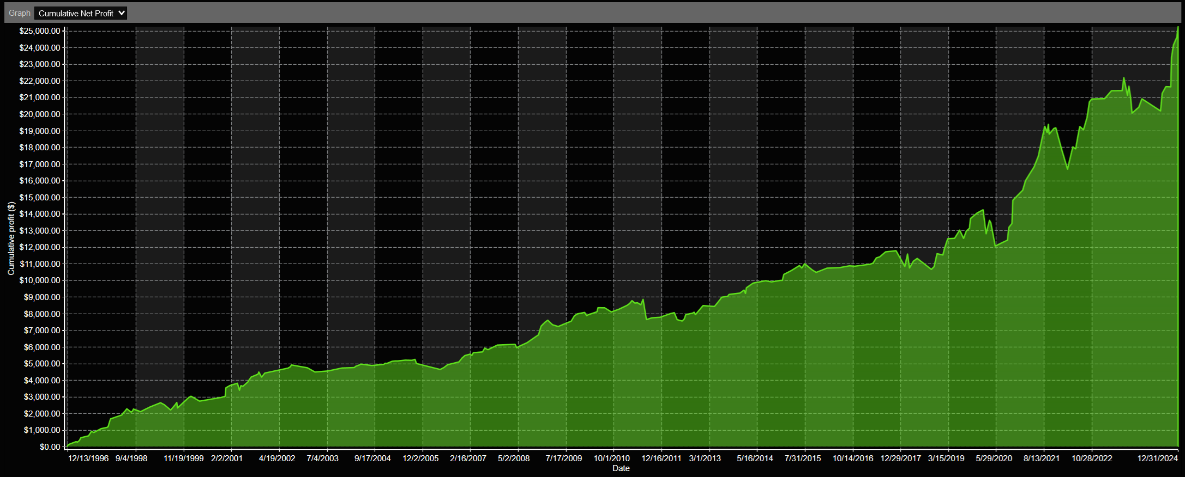The image size is (1185, 477).
Task: Click the $1,000.00 y-axis label
Action: pyautogui.click(x=42, y=430)
